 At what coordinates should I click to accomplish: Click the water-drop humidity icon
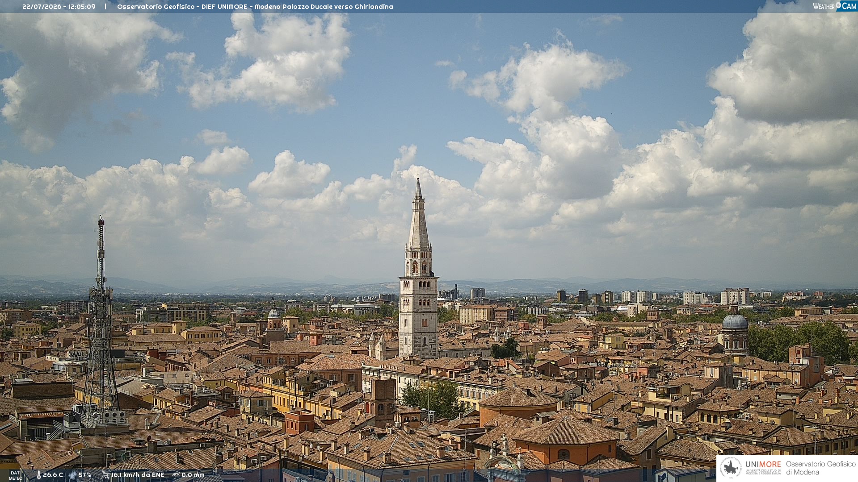click(73, 475)
